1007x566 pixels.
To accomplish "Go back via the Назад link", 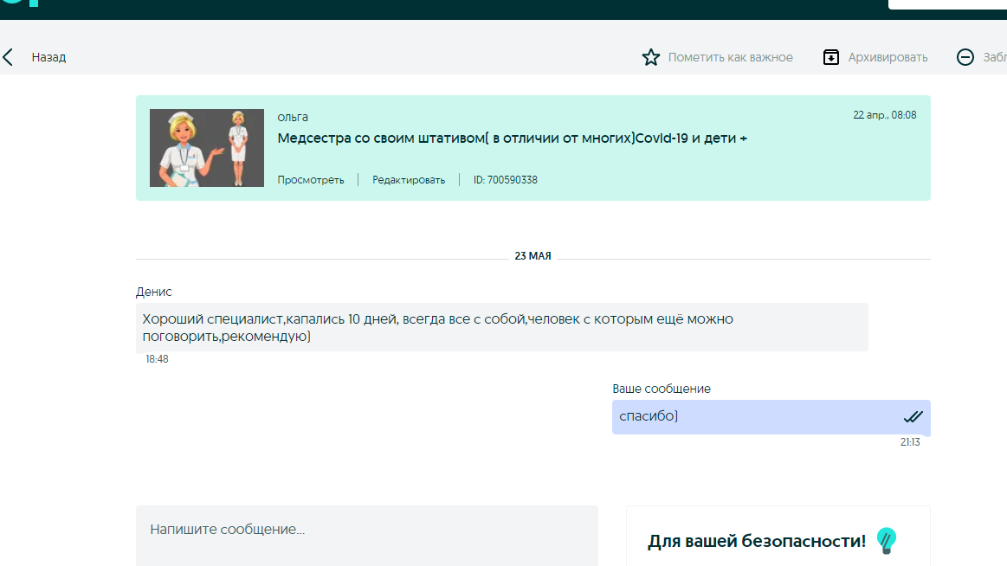I will 48,57.
